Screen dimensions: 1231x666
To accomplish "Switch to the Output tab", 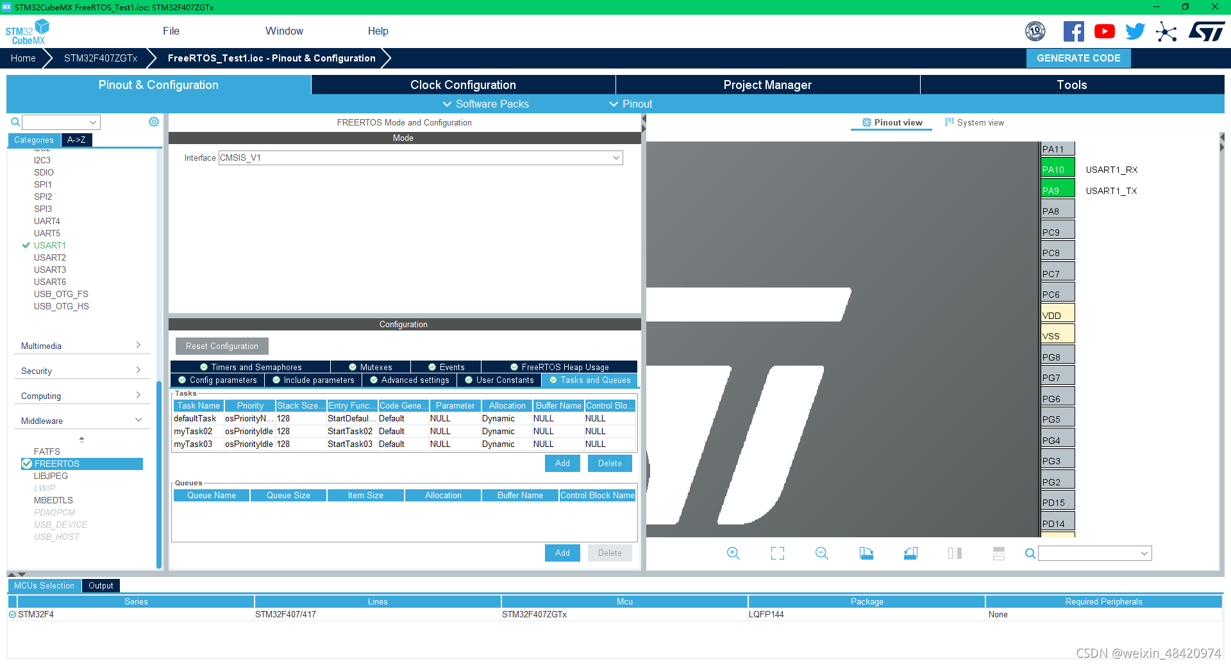I will click(x=101, y=585).
